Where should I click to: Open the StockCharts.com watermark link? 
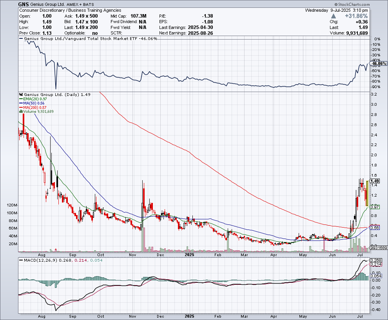tap(352, 4)
